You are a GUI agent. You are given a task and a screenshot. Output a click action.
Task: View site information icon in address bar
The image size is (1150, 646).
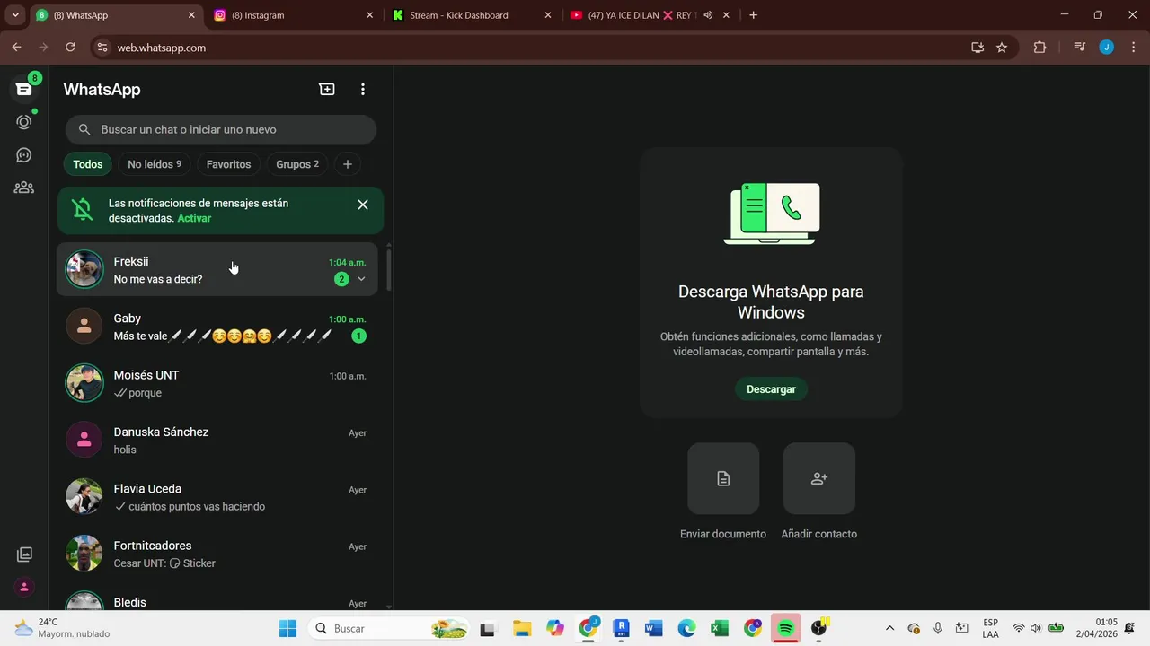[102, 48]
